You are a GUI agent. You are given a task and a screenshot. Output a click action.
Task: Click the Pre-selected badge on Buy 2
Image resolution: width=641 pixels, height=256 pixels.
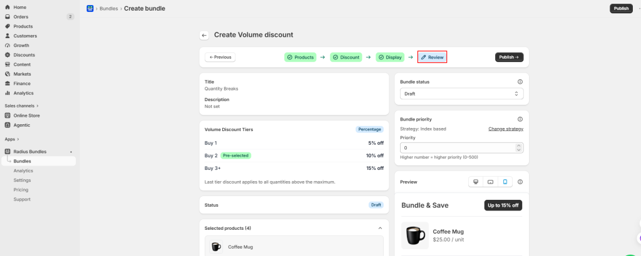(x=236, y=155)
